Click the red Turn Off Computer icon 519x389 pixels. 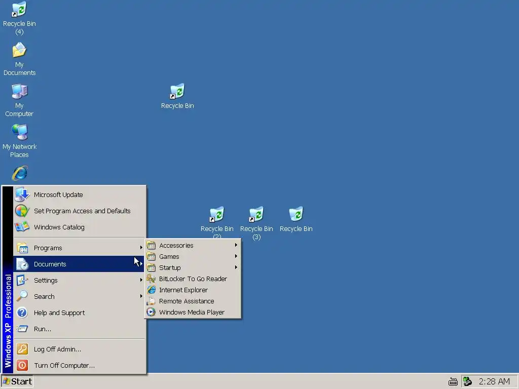coord(22,365)
